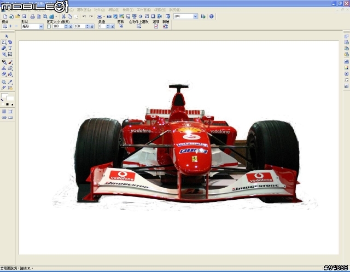Click the small black default color swatch
The image size is (350, 272).
[7, 105]
